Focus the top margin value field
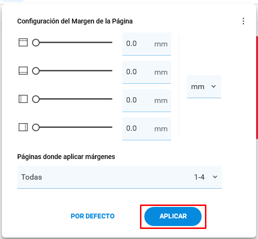258x239 pixels. [147, 44]
